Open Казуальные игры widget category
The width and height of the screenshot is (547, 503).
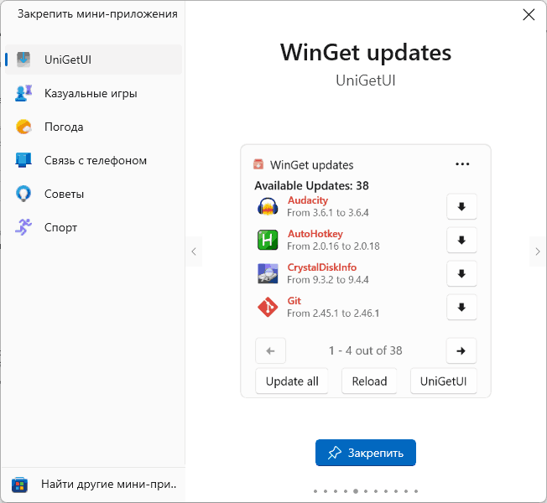tap(93, 93)
